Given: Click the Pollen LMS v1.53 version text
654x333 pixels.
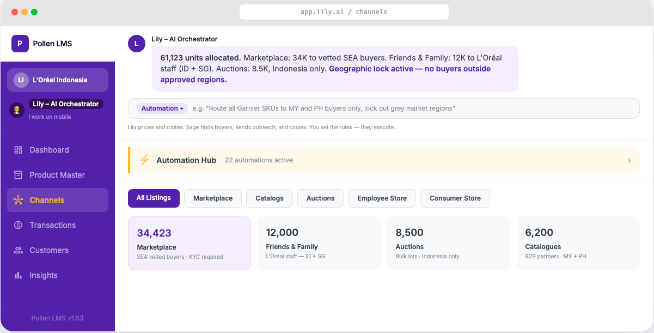Looking at the screenshot, I should (x=58, y=318).
